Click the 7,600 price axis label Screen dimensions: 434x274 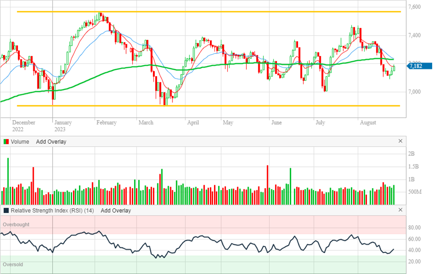(x=414, y=7)
